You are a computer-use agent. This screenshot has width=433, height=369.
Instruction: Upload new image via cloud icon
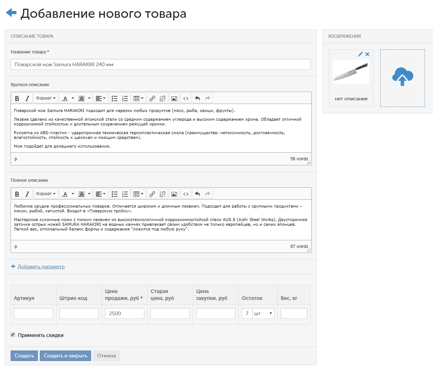pyautogui.click(x=402, y=77)
